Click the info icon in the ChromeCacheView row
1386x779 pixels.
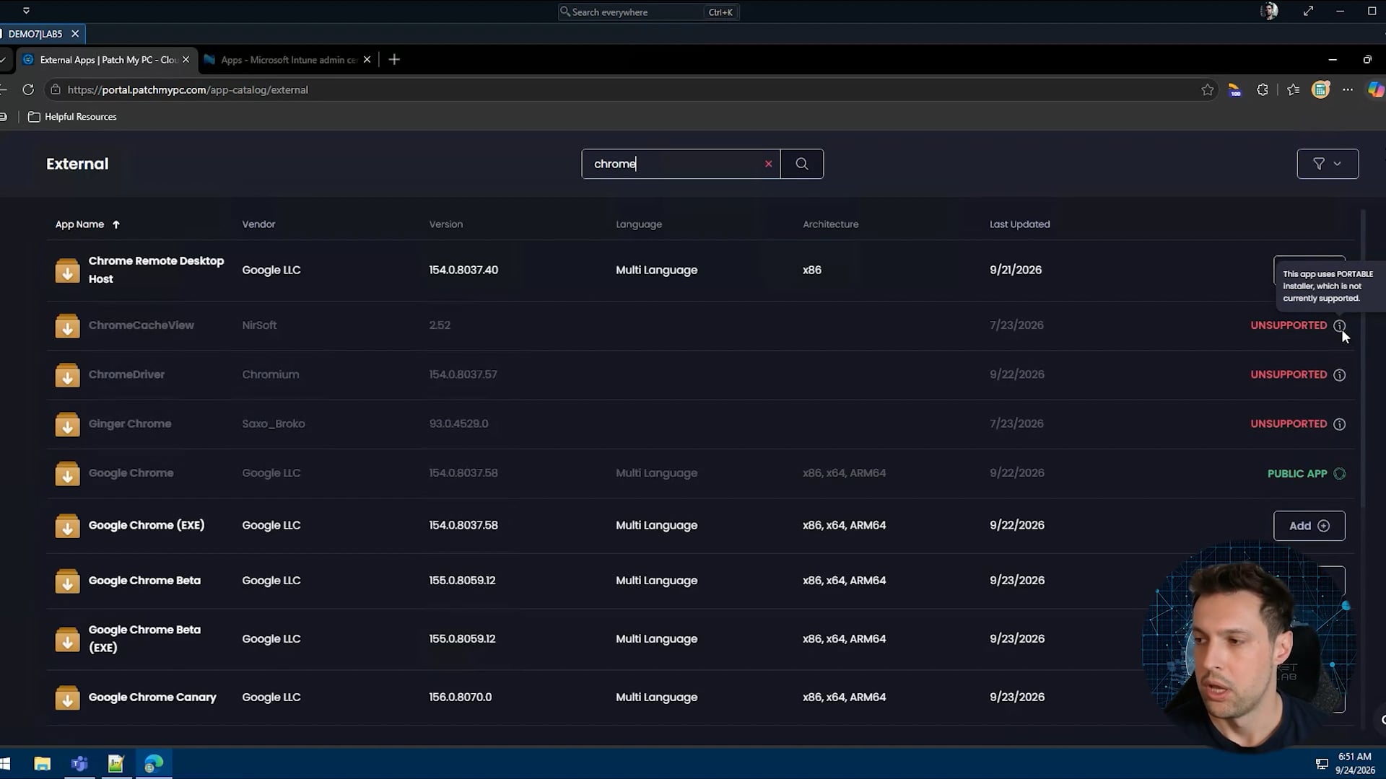[1339, 325]
